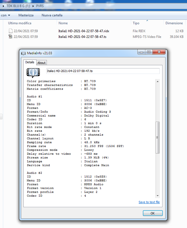Click the 'L R' channel layout value
This screenshot has width=187, height=228.
tap(87, 139)
